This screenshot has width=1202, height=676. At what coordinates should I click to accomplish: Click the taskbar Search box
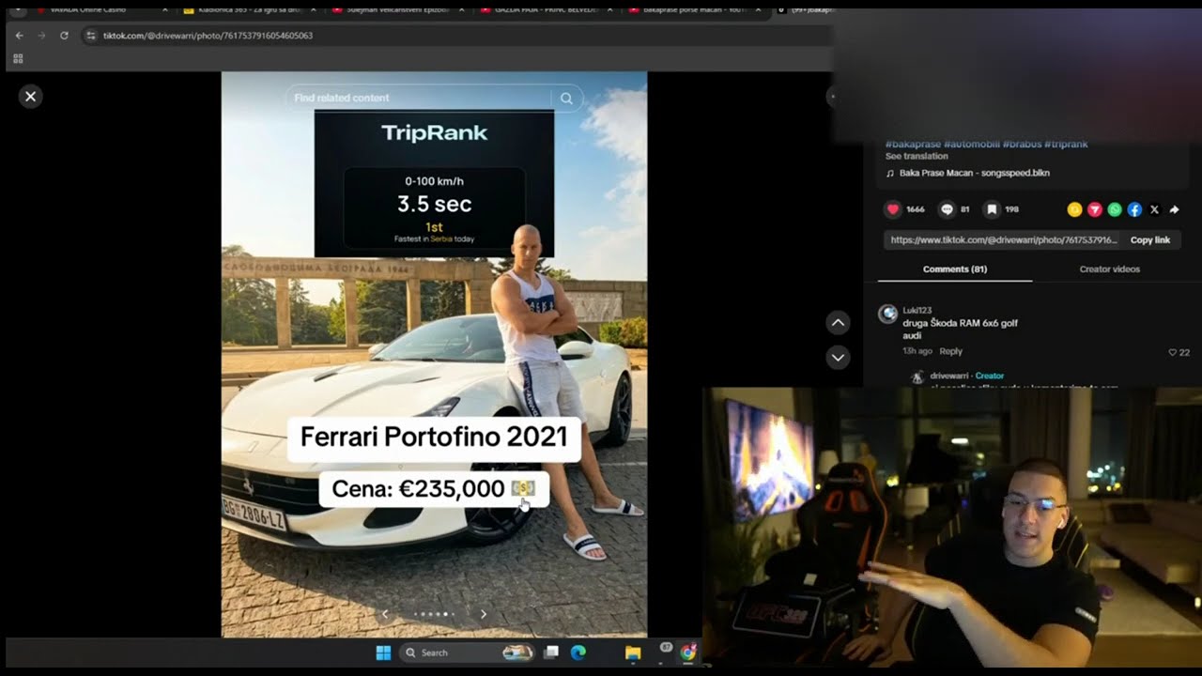pyautogui.click(x=467, y=653)
